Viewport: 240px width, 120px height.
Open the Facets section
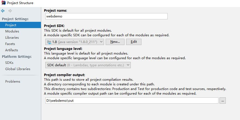pyautogui.click(x=10, y=44)
